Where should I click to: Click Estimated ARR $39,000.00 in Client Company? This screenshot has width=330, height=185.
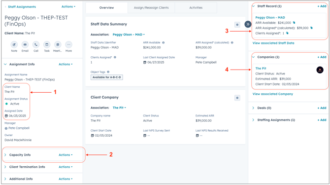[203, 121]
